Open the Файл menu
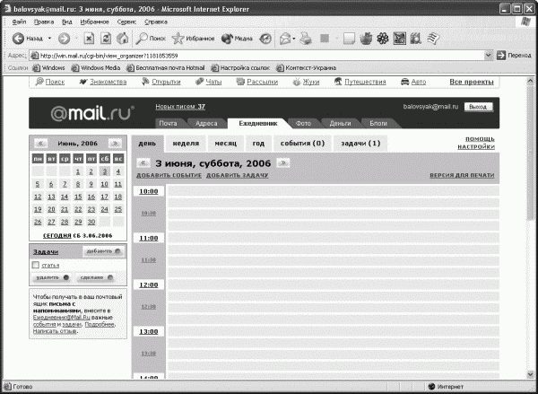The width and height of the screenshot is (538, 394). pyautogui.click(x=19, y=22)
